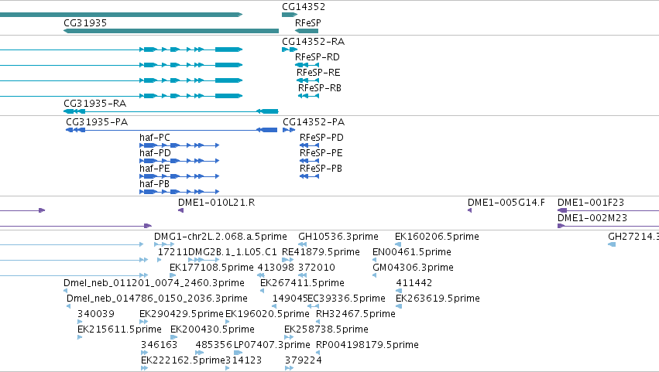Click EST EK177108.5prime

click(173, 275)
